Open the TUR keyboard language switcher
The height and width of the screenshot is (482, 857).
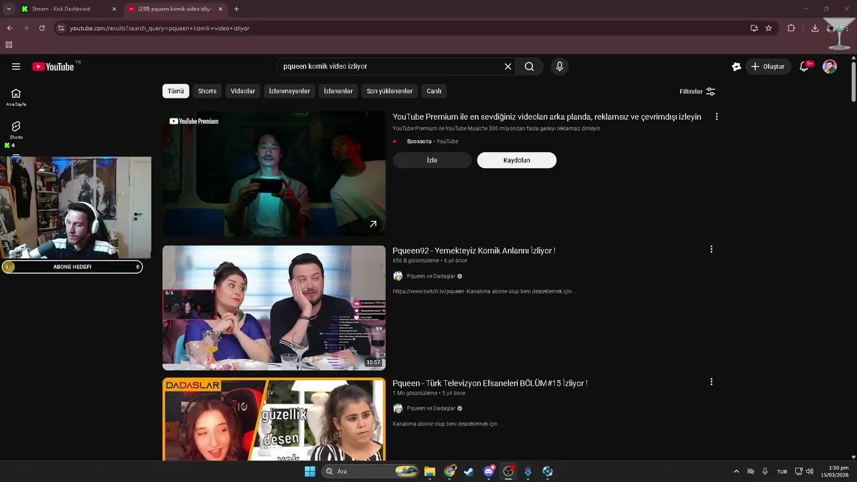coord(782,471)
